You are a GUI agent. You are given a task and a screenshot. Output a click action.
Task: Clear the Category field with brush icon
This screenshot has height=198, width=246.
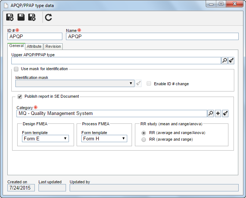click(x=225, y=114)
